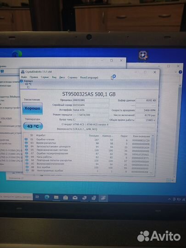The image size is (186, 248).
Task: Select the Переназначенные сектора attribute row text
Action: pos(52,150)
